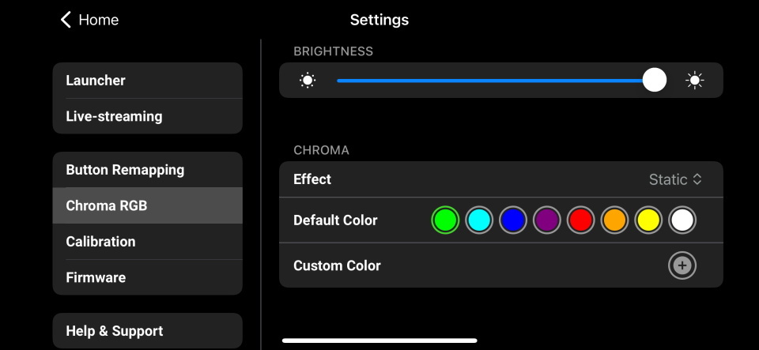Open Help & Support section

tap(147, 331)
